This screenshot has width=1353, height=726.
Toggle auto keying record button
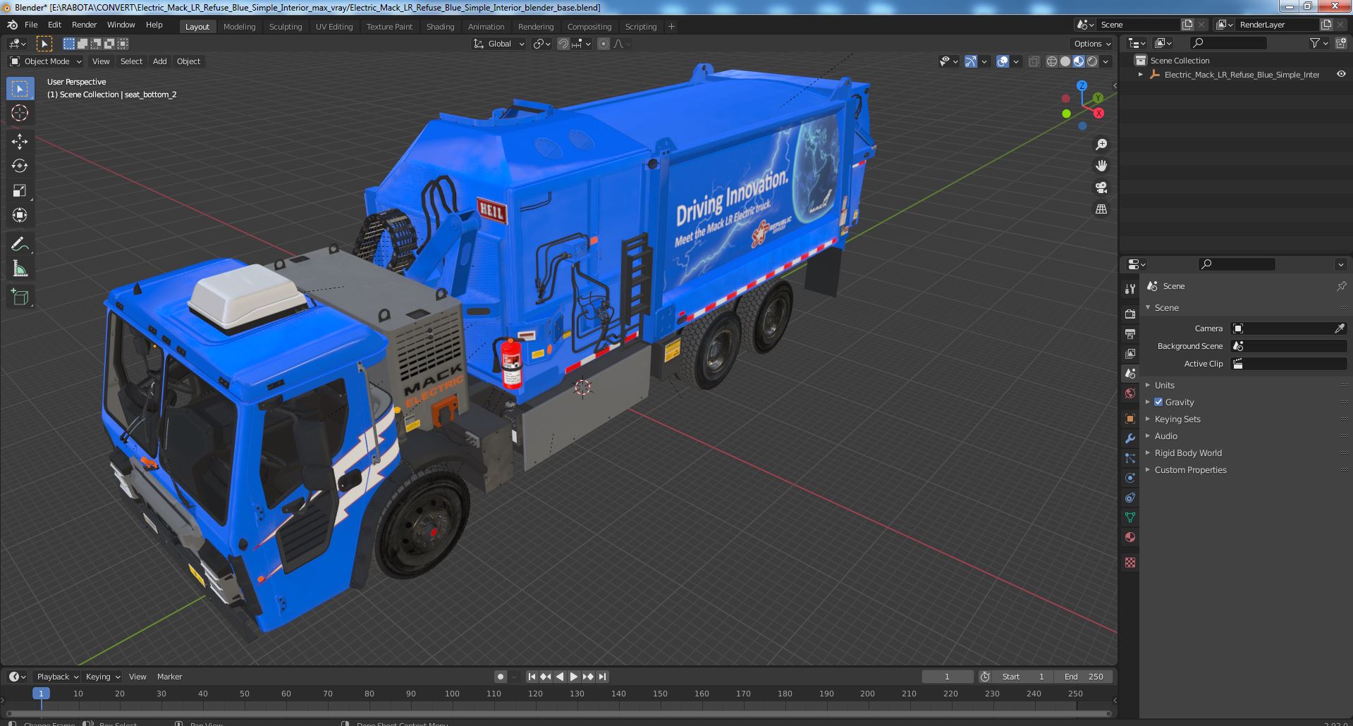click(500, 677)
